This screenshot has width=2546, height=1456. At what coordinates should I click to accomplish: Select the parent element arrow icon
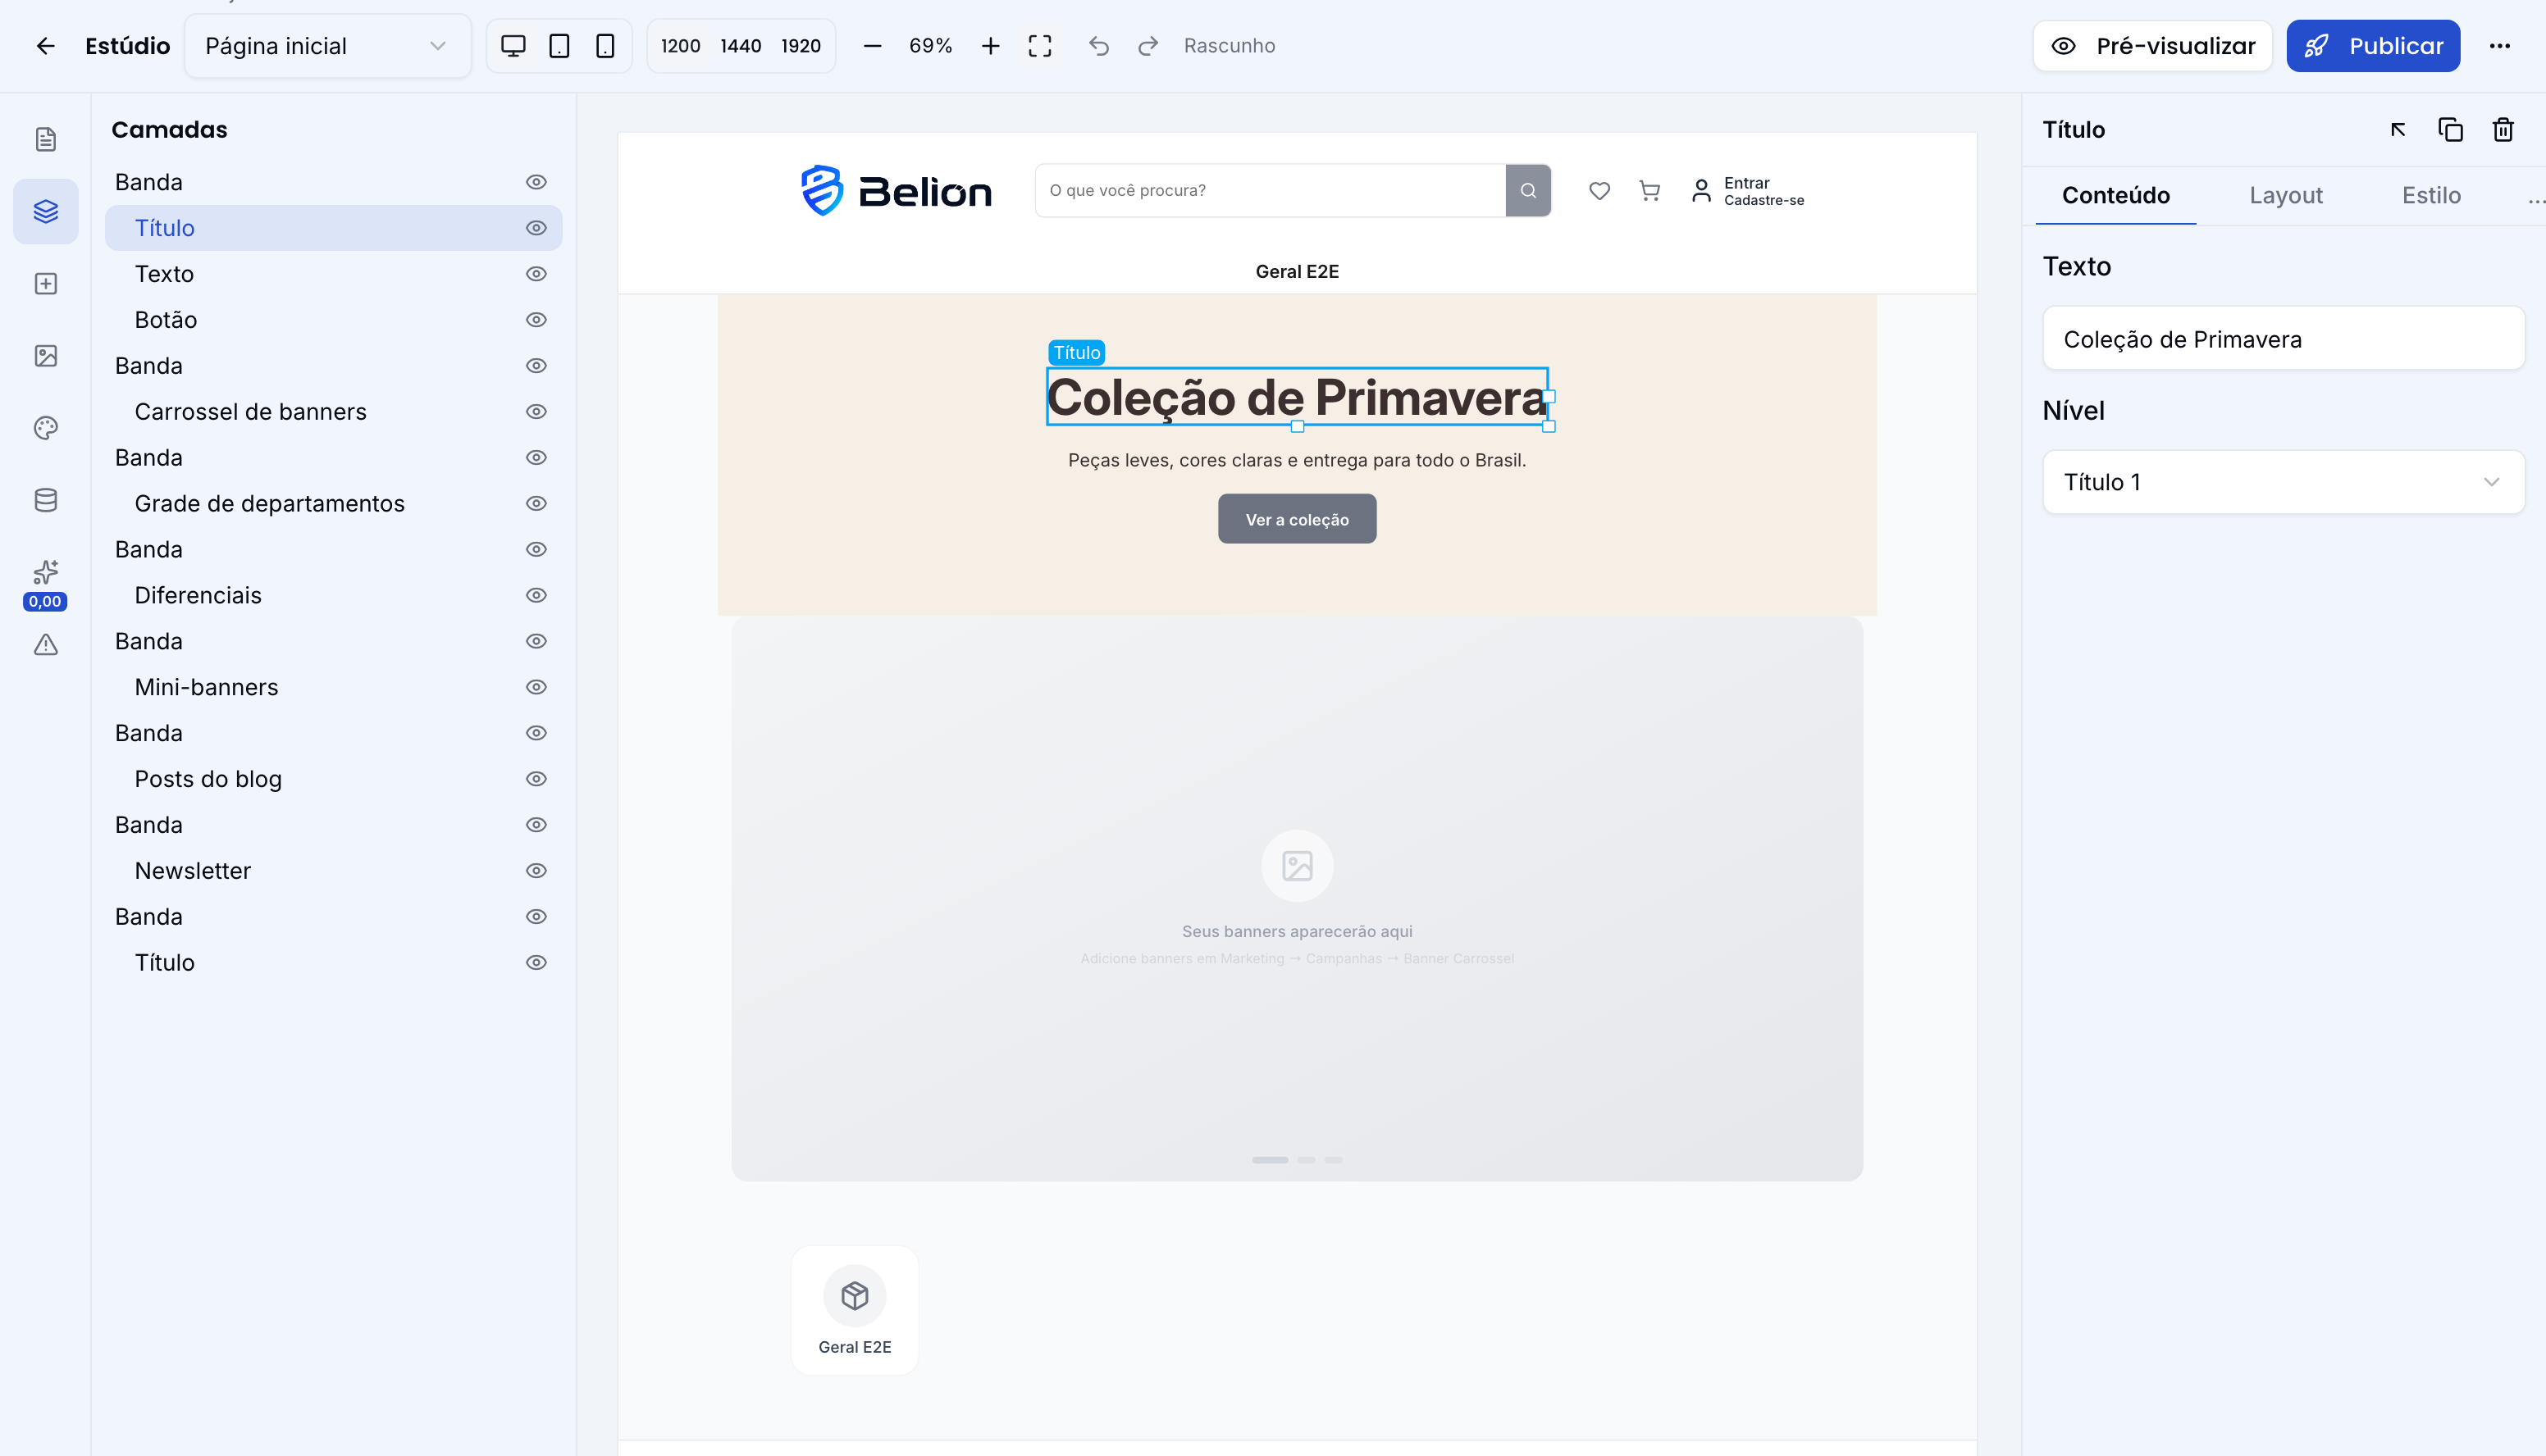point(2398,130)
